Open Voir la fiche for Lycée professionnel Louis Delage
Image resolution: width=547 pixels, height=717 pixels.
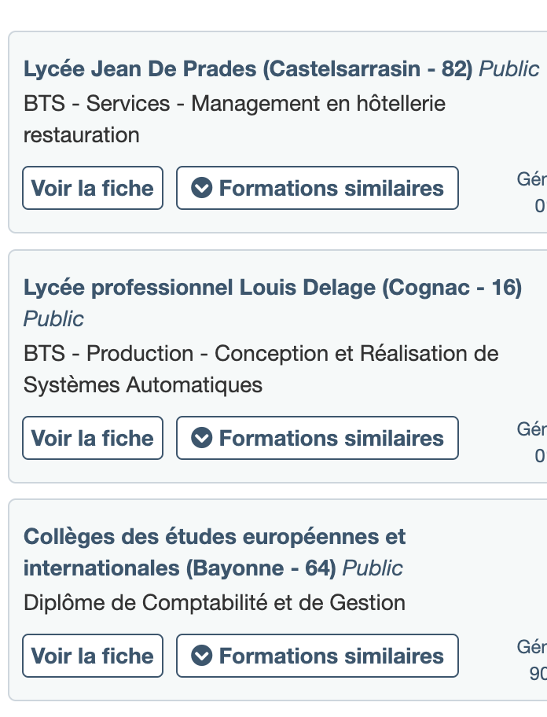93,438
